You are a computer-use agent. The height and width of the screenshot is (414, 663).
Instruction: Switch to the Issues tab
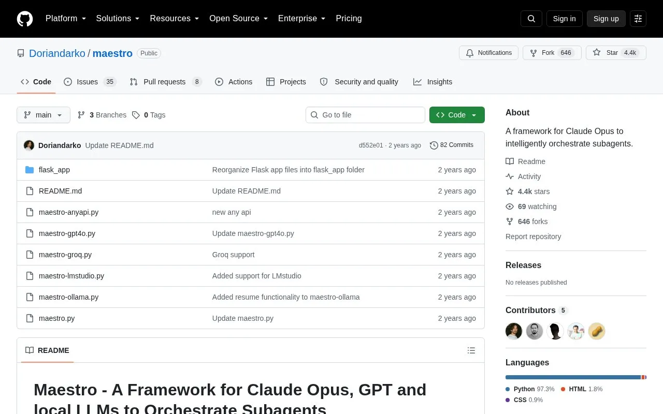click(90, 82)
